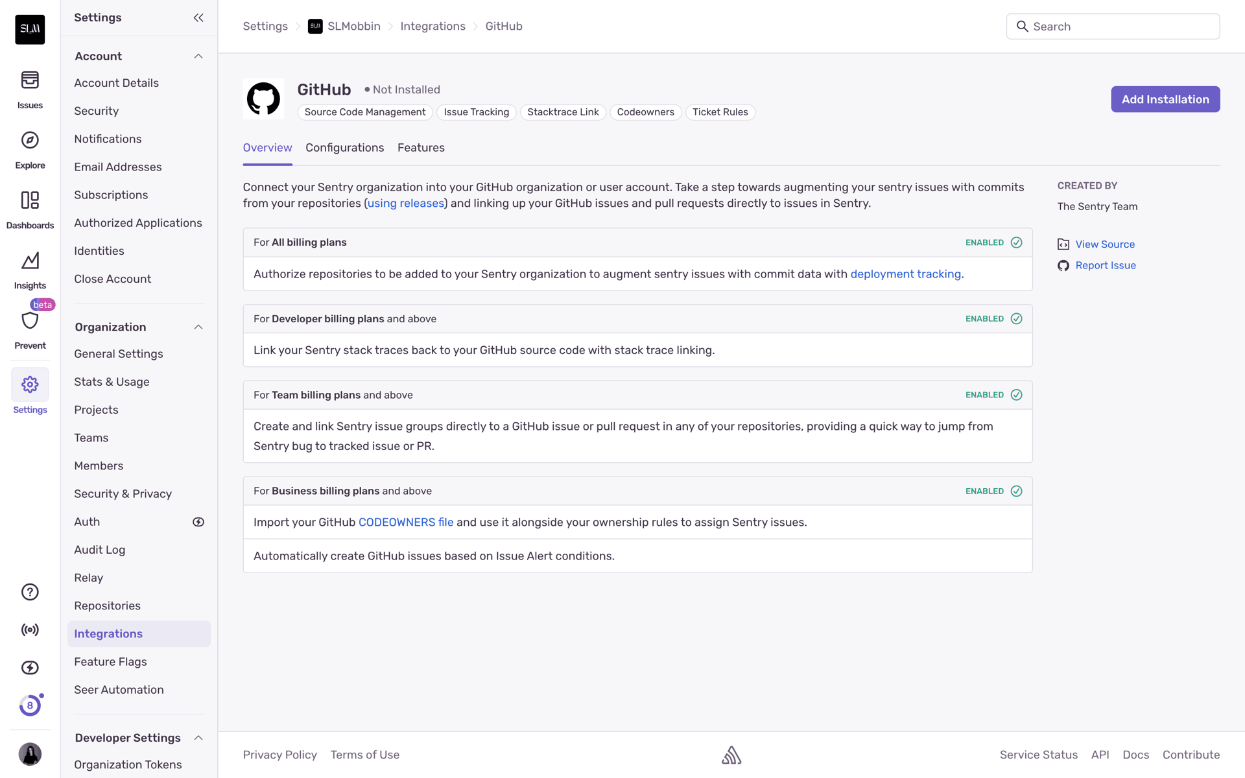The width and height of the screenshot is (1245, 778).
Task: Go to SLMobbin in the breadcrumb
Action: 353,27
